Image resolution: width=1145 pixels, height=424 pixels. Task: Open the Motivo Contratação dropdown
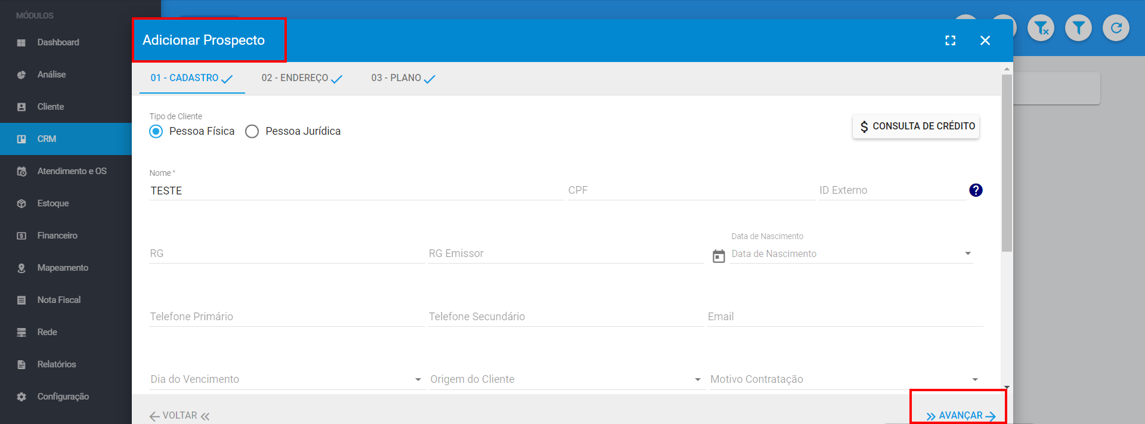point(845,379)
